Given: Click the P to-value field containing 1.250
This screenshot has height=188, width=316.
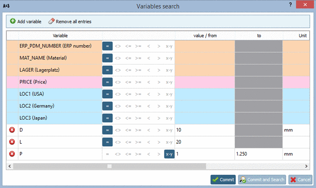Looking at the screenshot, I should 259,154.
